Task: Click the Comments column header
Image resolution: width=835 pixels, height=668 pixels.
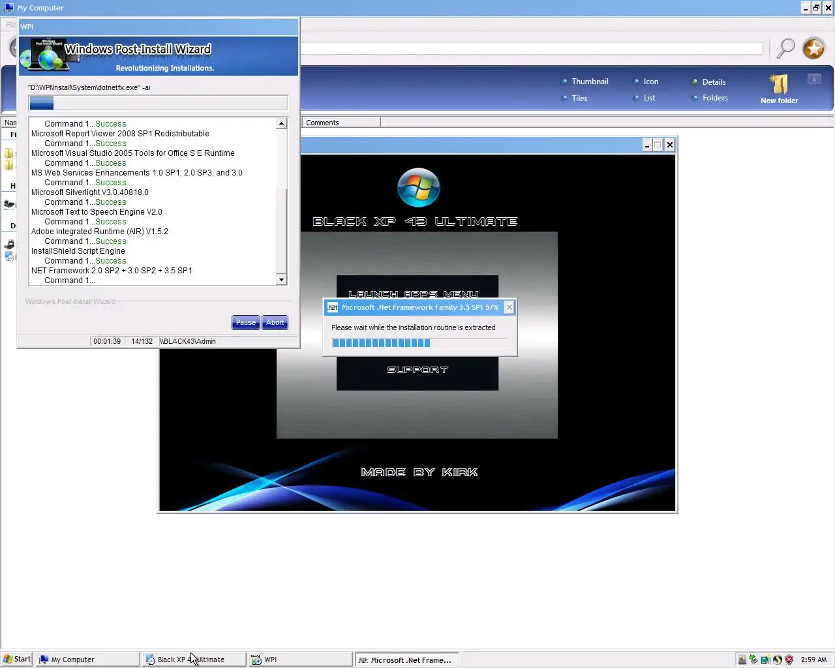Action: pos(341,123)
